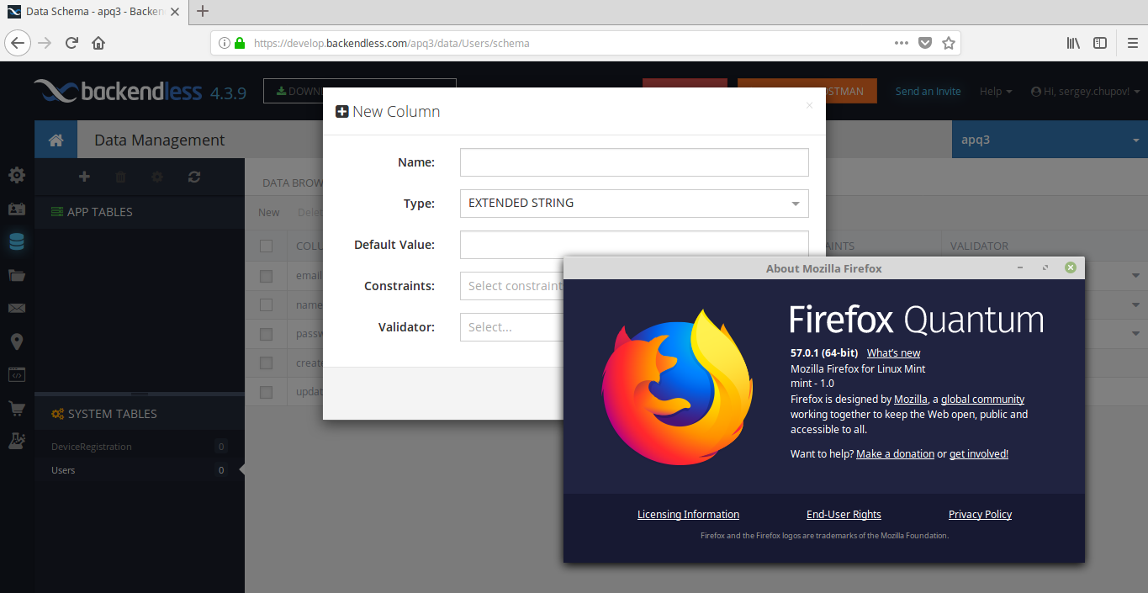Expand the apq3 application selector

[x=1050, y=140]
